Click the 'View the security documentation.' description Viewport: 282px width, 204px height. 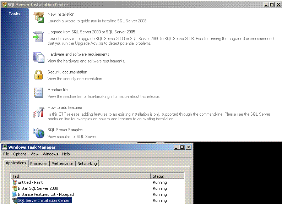(x=75, y=79)
